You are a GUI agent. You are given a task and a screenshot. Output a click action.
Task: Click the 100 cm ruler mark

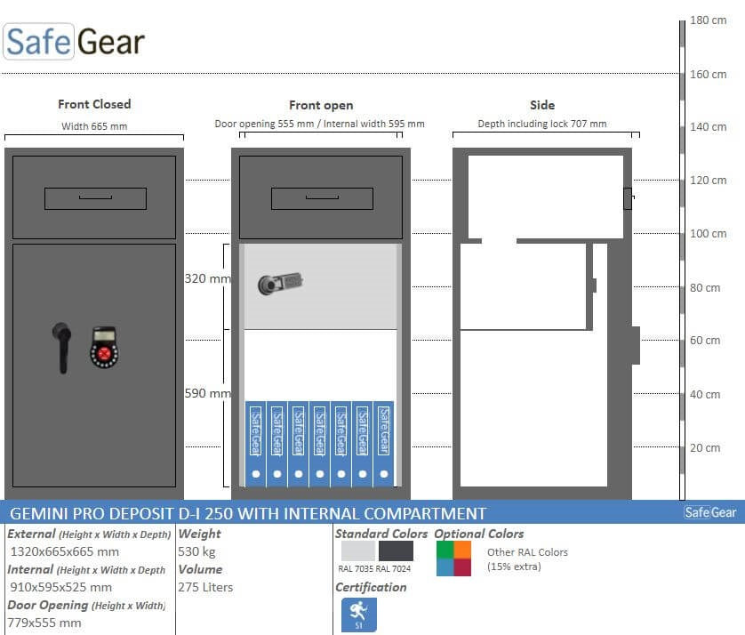(x=708, y=233)
